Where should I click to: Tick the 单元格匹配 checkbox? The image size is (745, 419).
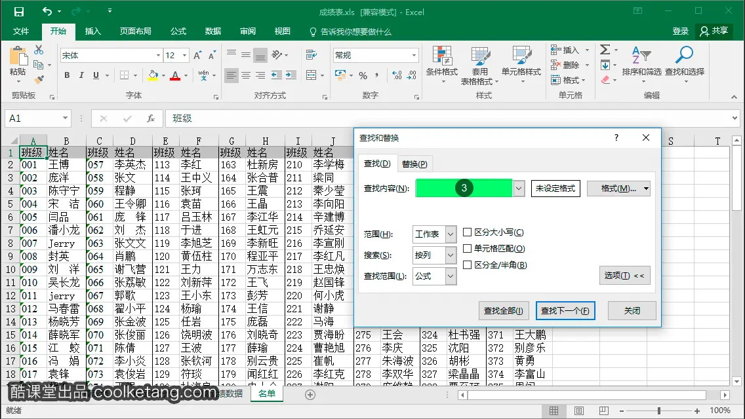click(x=467, y=248)
